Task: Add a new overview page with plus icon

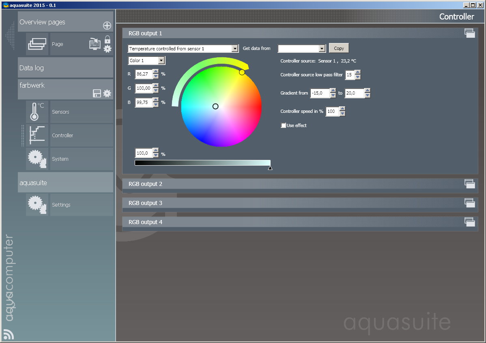Action: (x=107, y=26)
